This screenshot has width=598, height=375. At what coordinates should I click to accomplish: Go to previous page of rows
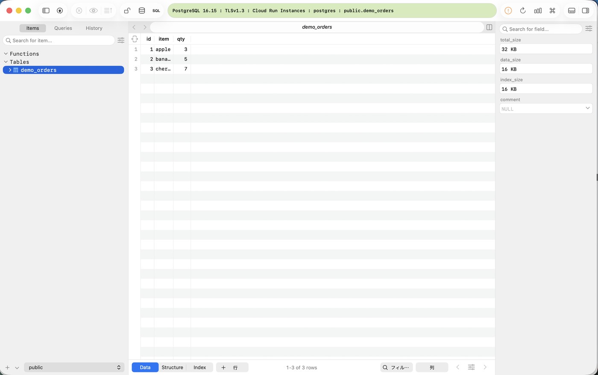click(x=458, y=367)
